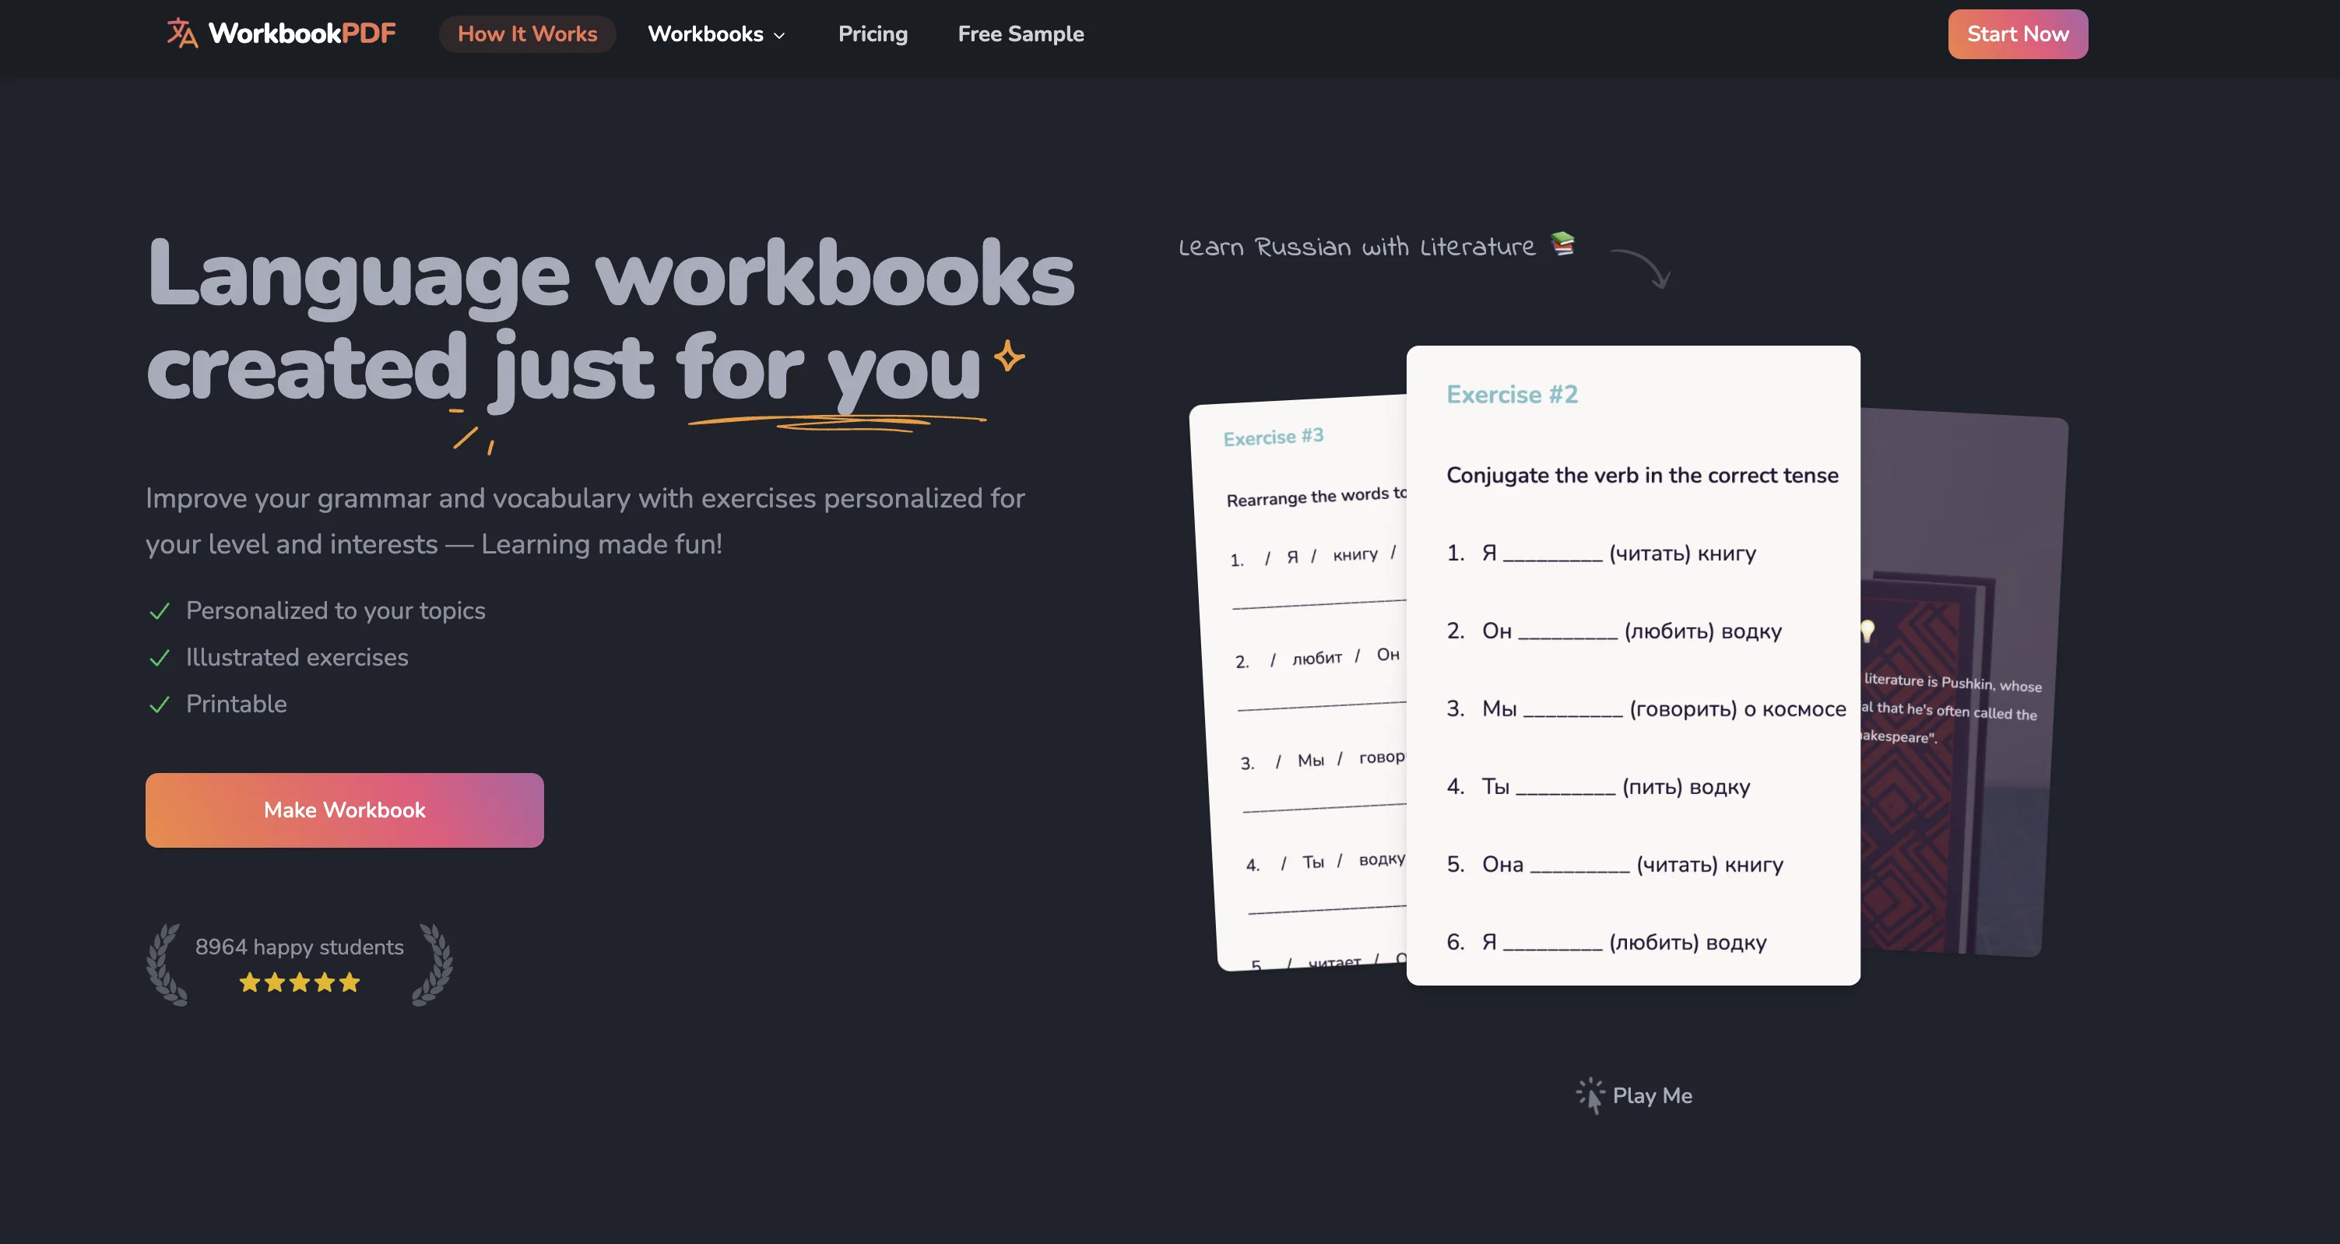2340x1244 pixels.
Task: Open the Pushkin literature card on the right
Action: (1962, 683)
